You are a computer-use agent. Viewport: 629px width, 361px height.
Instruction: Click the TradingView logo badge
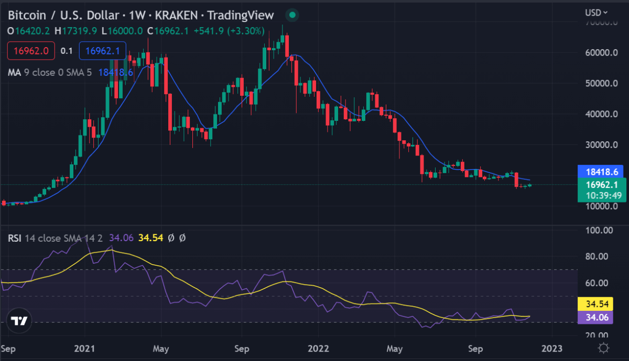click(x=19, y=321)
